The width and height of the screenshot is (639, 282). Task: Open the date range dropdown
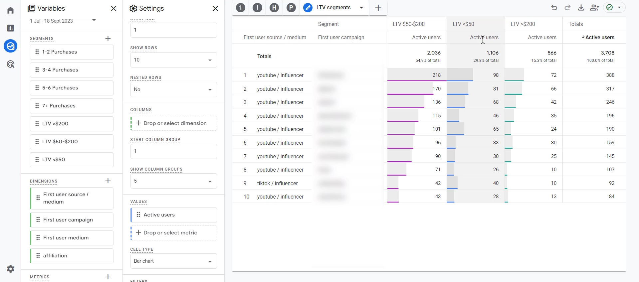(x=94, y=21)
